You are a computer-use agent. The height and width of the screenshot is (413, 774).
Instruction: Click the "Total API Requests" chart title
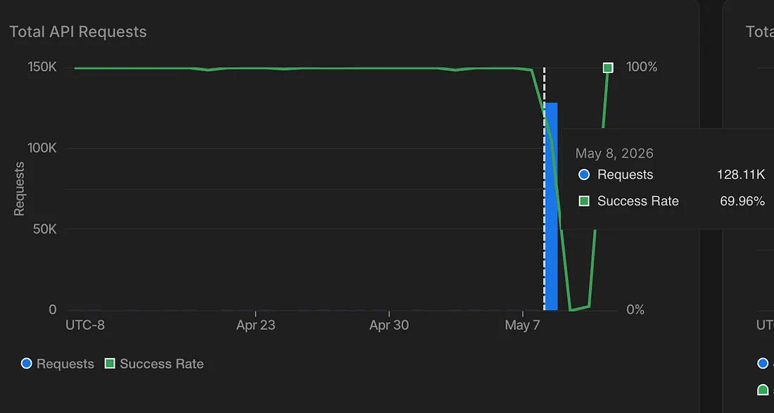pos(78,32)
